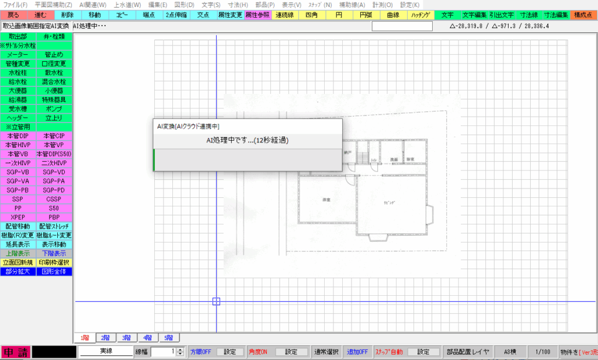
Task: Click the 図形全体 fit-all view button
Action: (54, 271)
